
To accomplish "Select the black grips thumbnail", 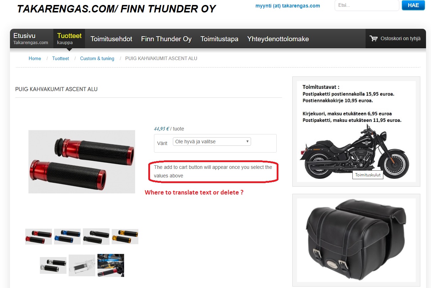I will (96, 236).
